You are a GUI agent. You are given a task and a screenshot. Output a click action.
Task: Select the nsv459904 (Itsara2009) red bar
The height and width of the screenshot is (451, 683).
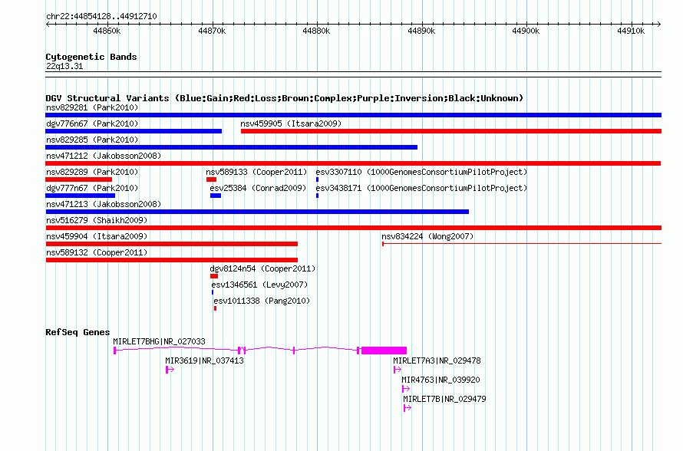[x=172, y=244]
